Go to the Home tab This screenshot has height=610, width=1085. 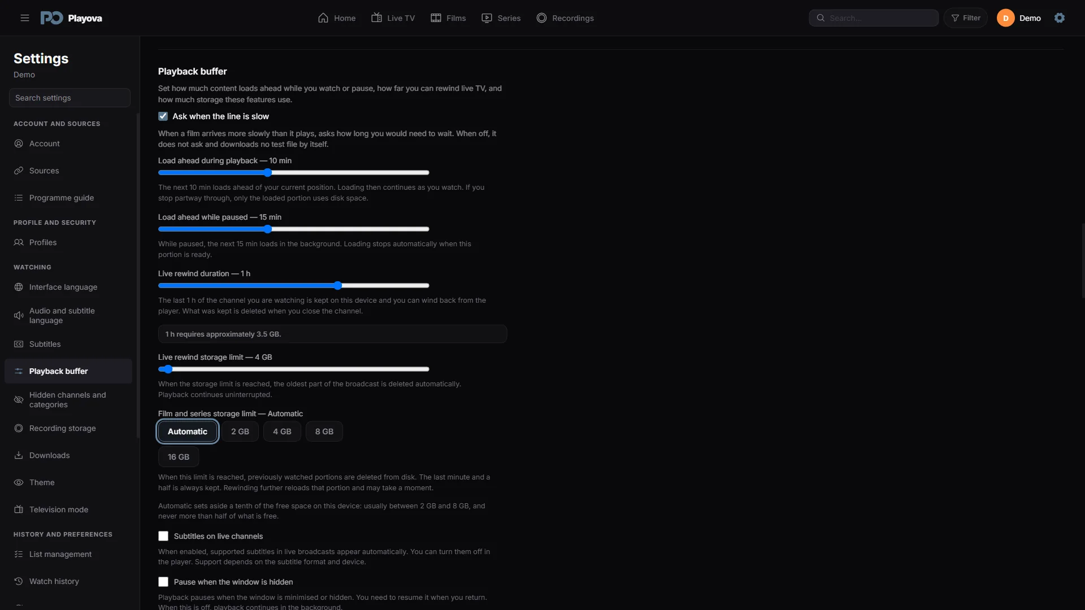(x=337, y=18)
